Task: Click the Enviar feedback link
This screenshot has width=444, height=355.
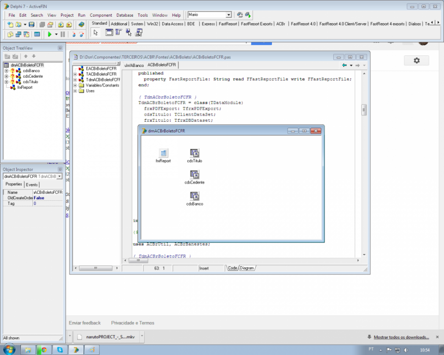Action: tap(85, 323)
